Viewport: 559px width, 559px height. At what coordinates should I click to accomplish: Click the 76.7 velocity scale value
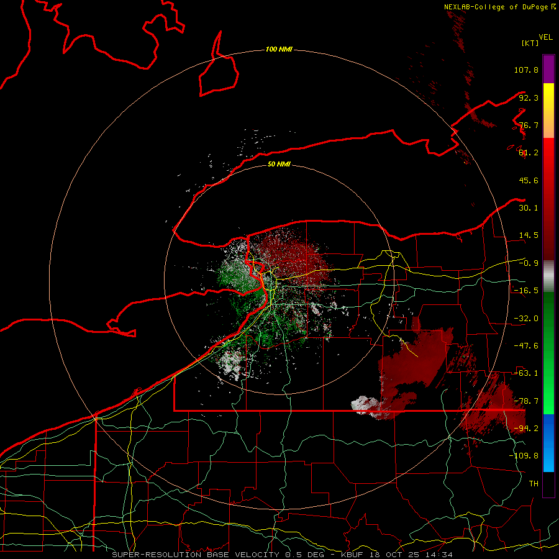[x=529, y=125]
